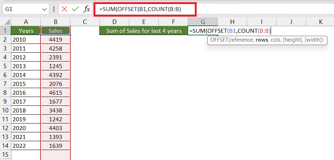The height and width of the screenshot is (160, 334).
Task: Click OFFSET function name in the tooltip
Action: click(219, 40)
